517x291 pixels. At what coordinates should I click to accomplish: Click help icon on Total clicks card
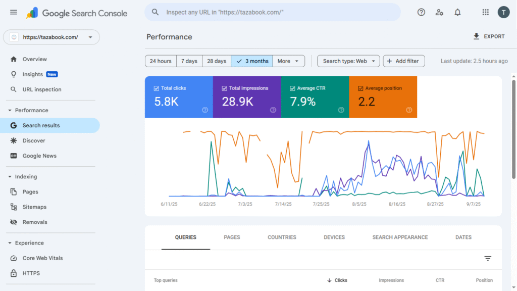click(205, 110)
